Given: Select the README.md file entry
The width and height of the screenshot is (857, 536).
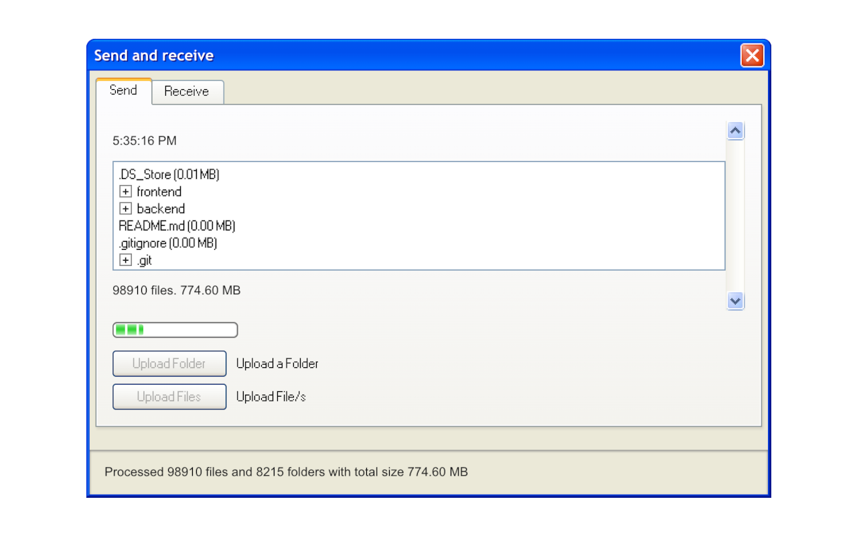Looking at the screenshot, I should click(x=177, y=226).
